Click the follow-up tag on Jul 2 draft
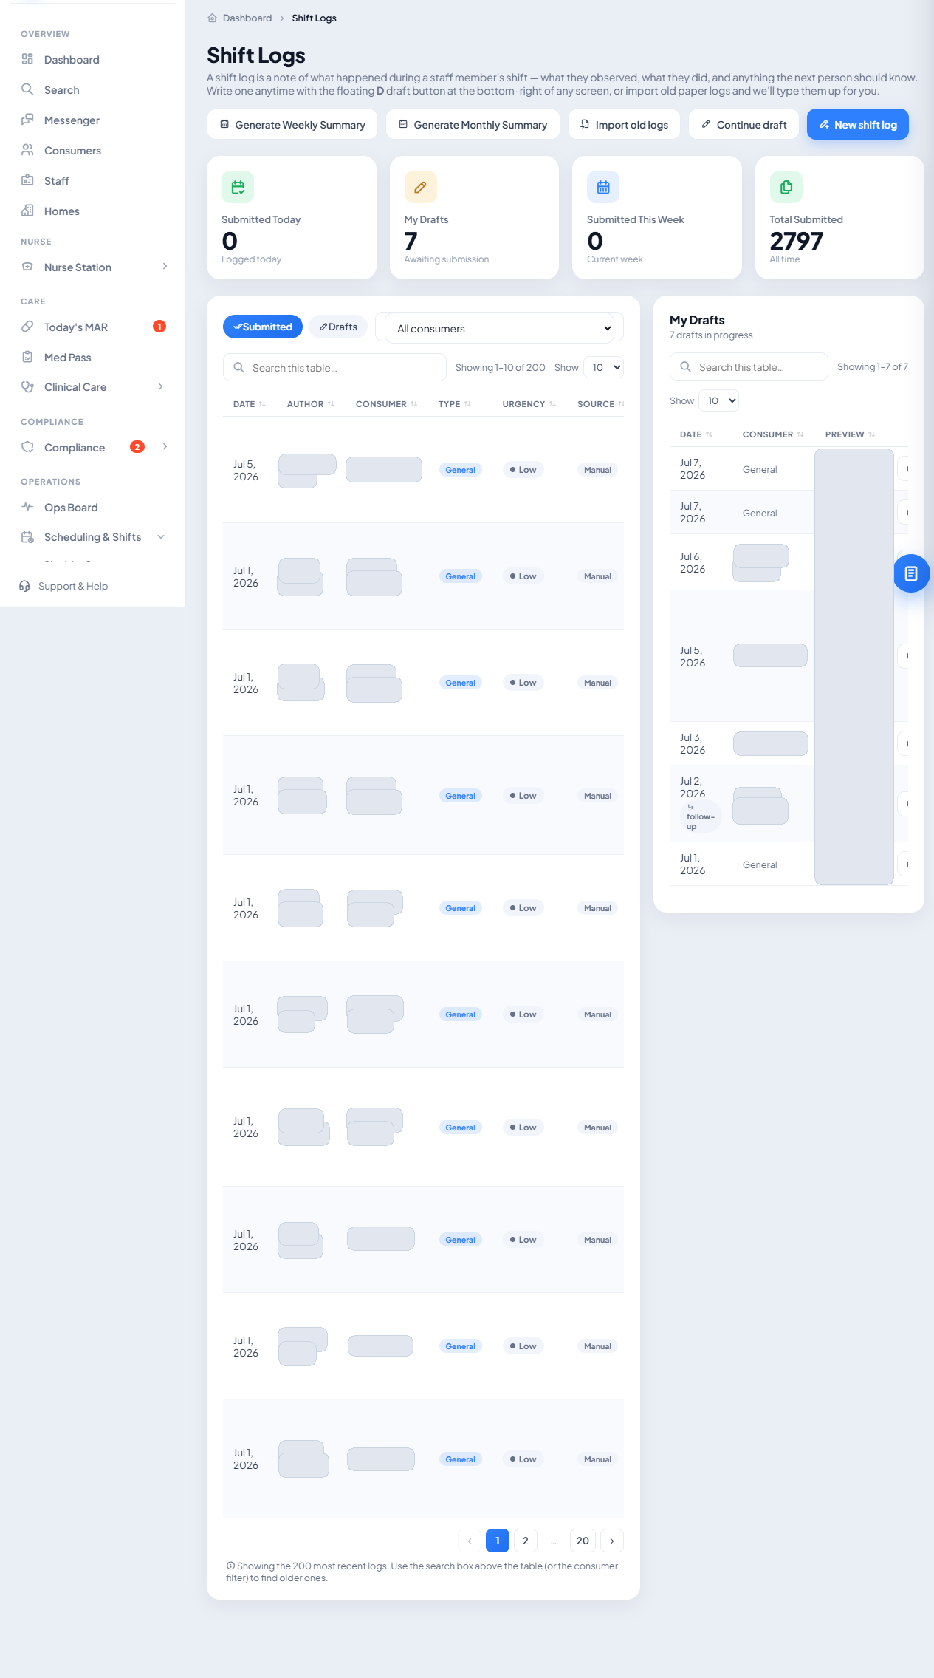This screenshot has height=1678, width=934. tap(699, 817)
